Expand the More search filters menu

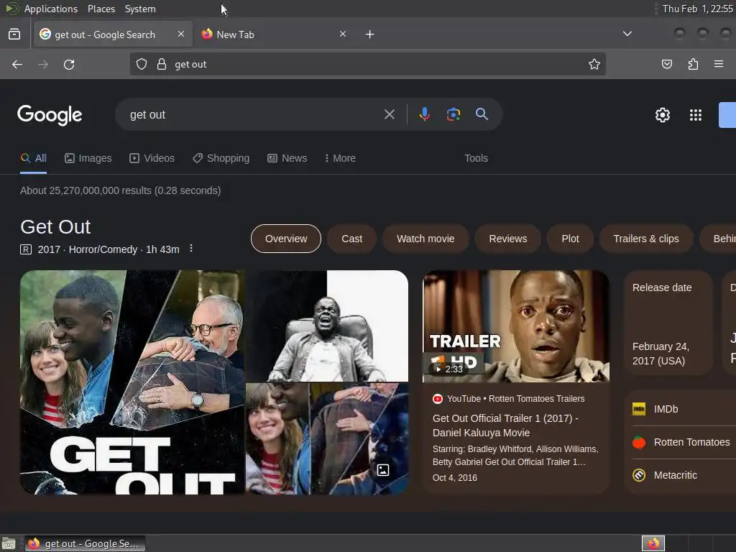click(x=340, y=158)
